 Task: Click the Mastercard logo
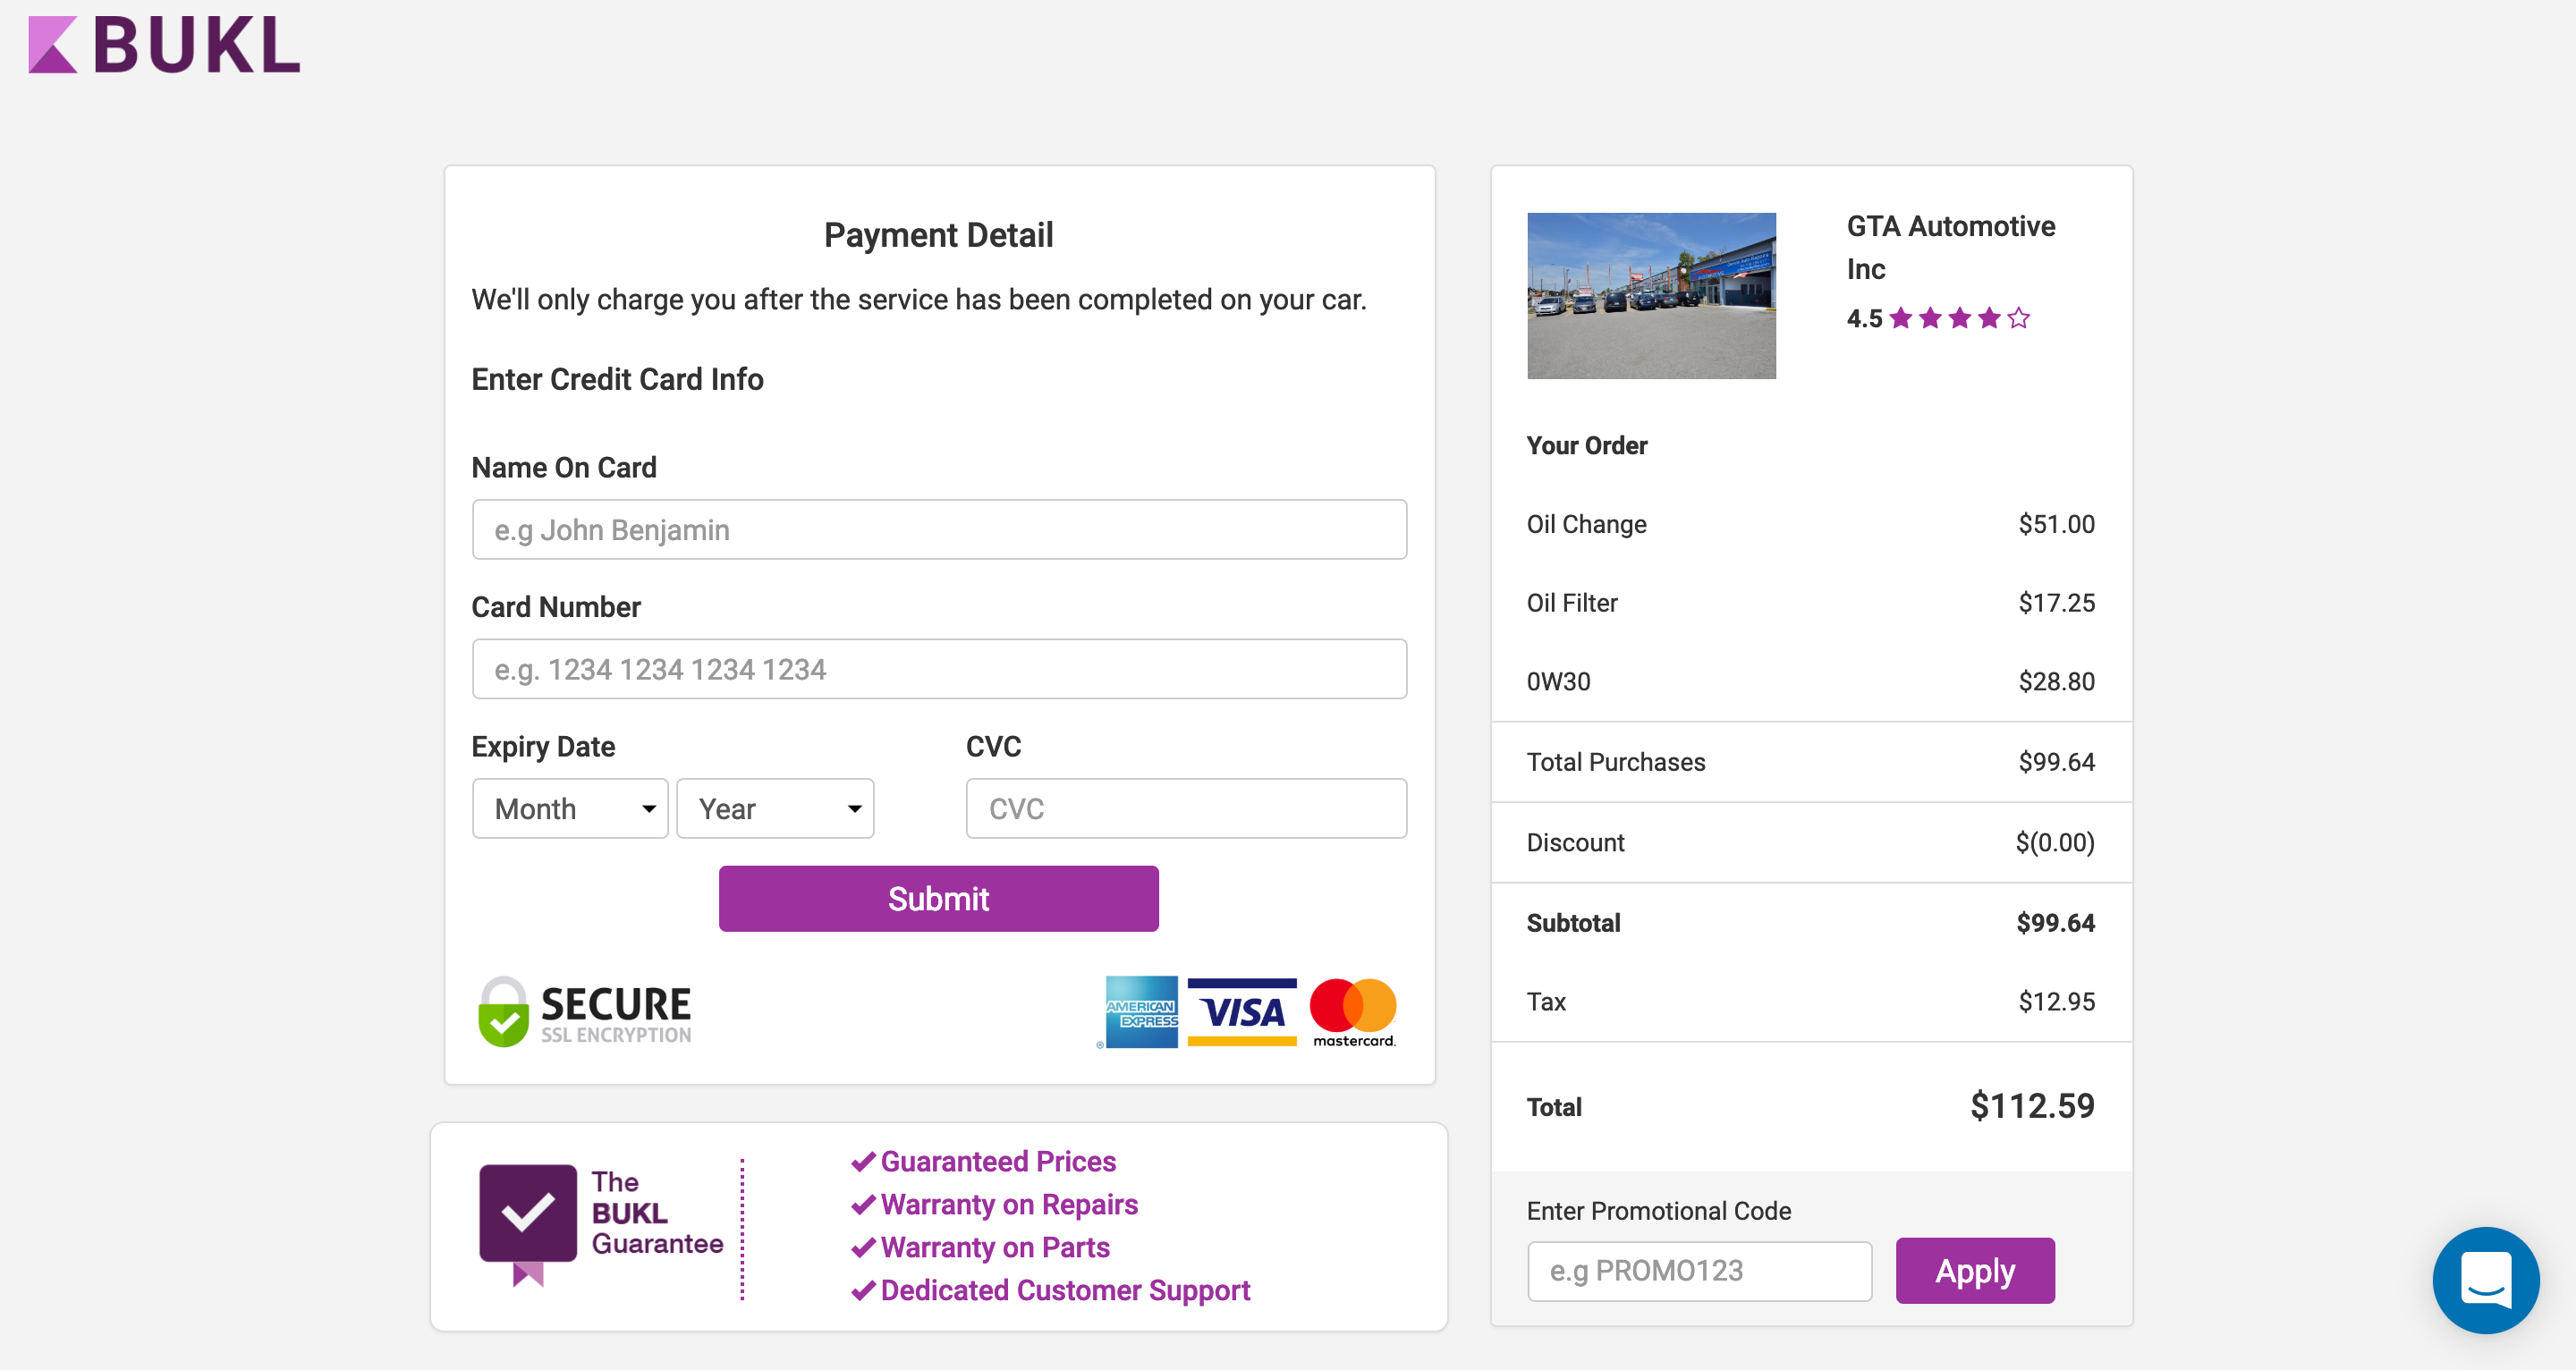[1353, 1012]
